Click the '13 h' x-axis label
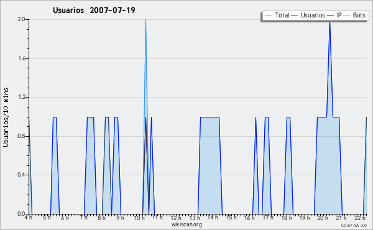 coord(195,218)
